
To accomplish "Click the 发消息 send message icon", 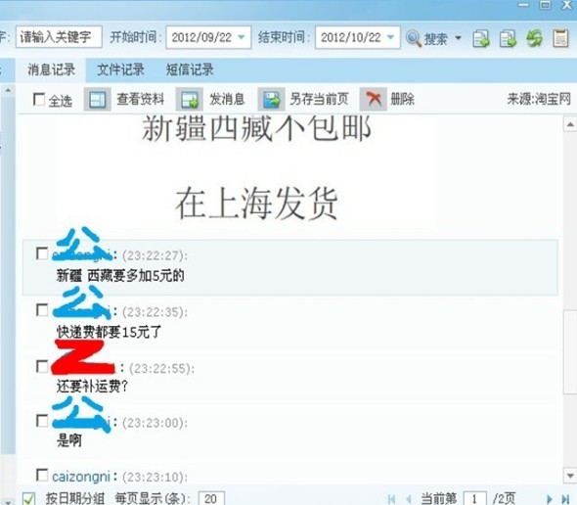I will tap(190, 100).
